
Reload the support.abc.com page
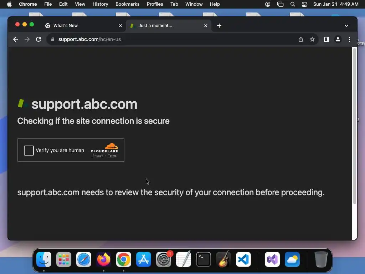38,39
